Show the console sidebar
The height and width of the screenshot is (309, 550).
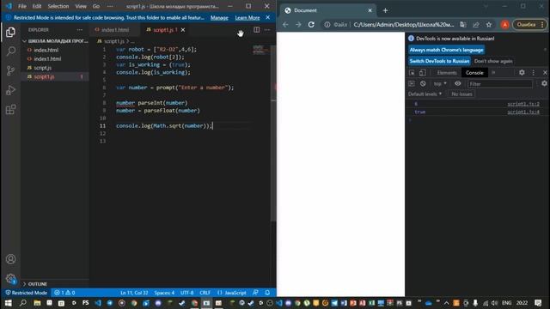(412, 84)
